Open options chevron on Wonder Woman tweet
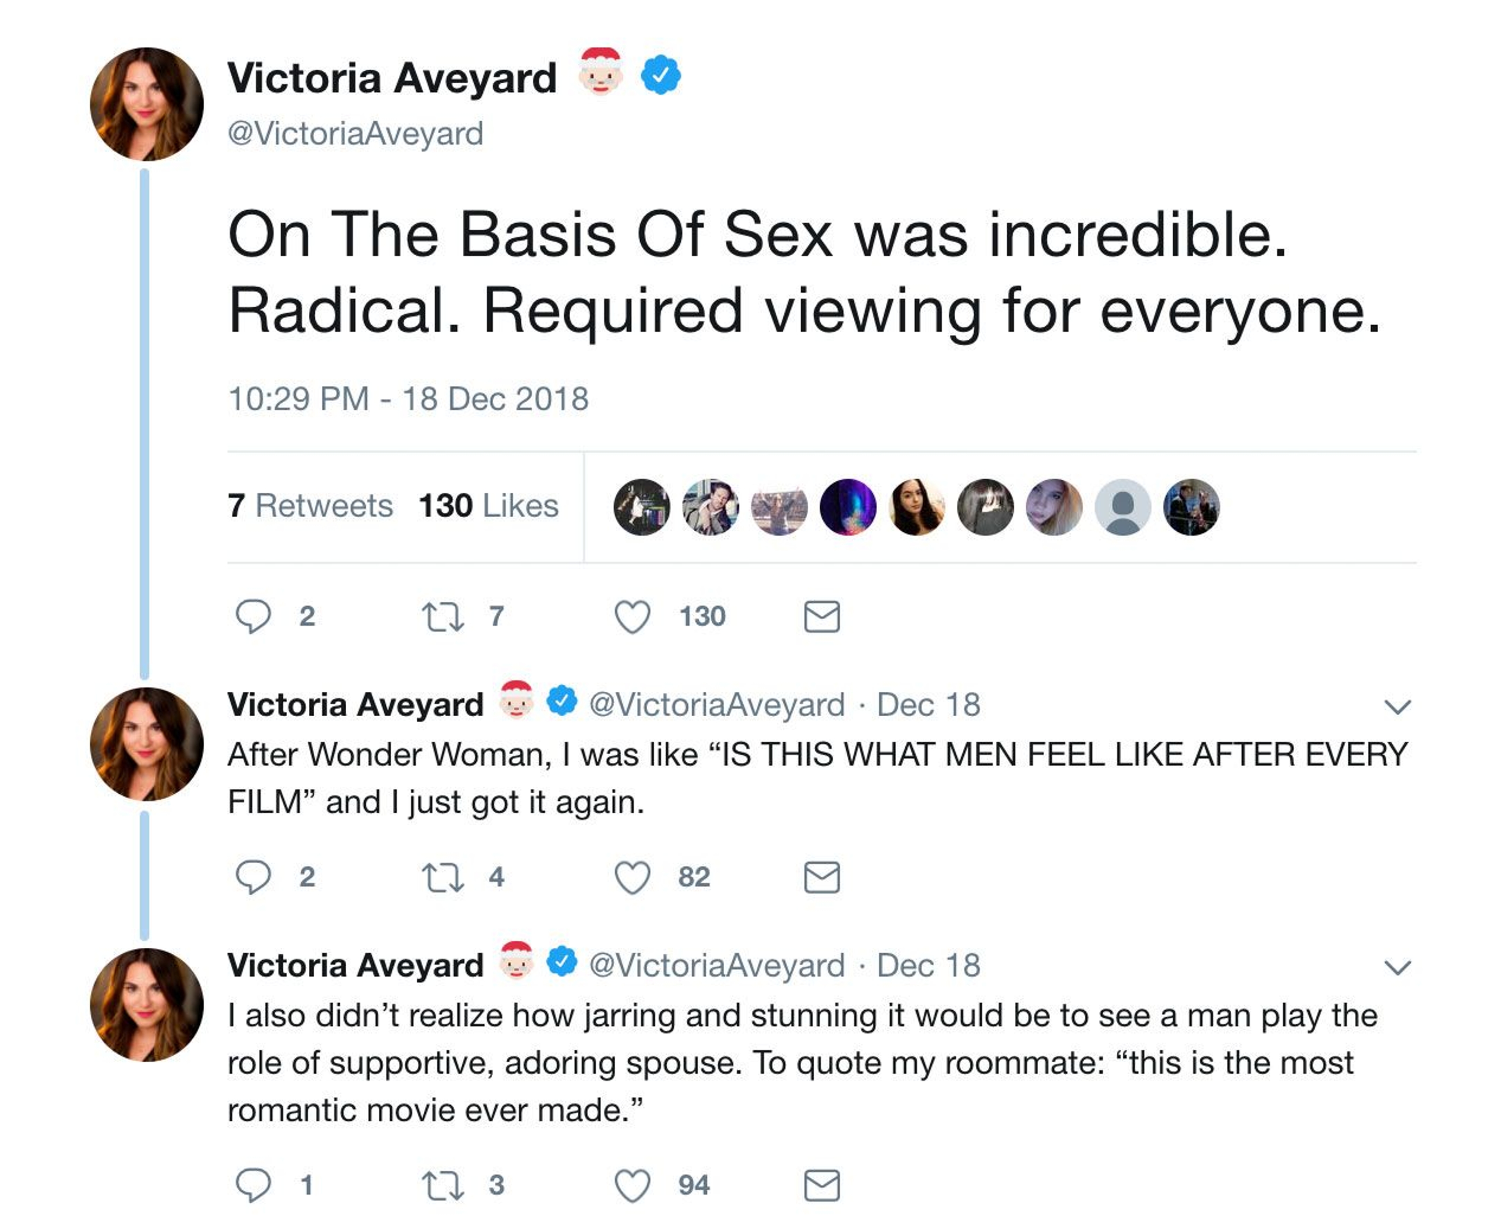The width and height of the screenshot is (1501, 1216). pos(1397,706)
